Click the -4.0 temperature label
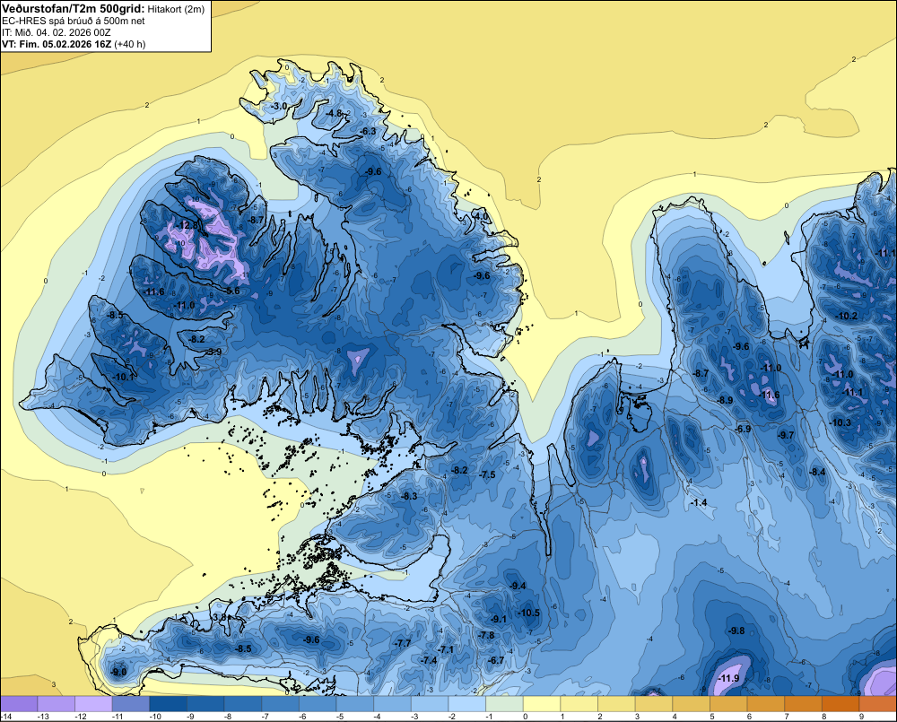The image size is (897, 722). pyautogui.click(x=482, y=217)
